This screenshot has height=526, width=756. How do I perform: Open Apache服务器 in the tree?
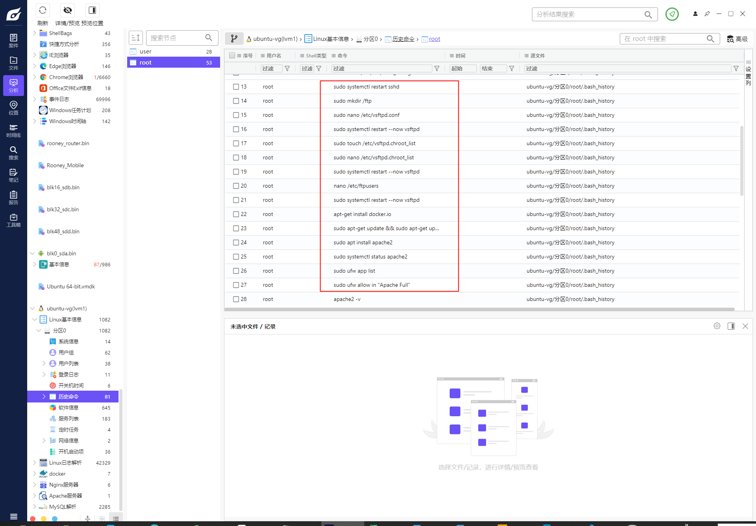[x=65, y=496]
